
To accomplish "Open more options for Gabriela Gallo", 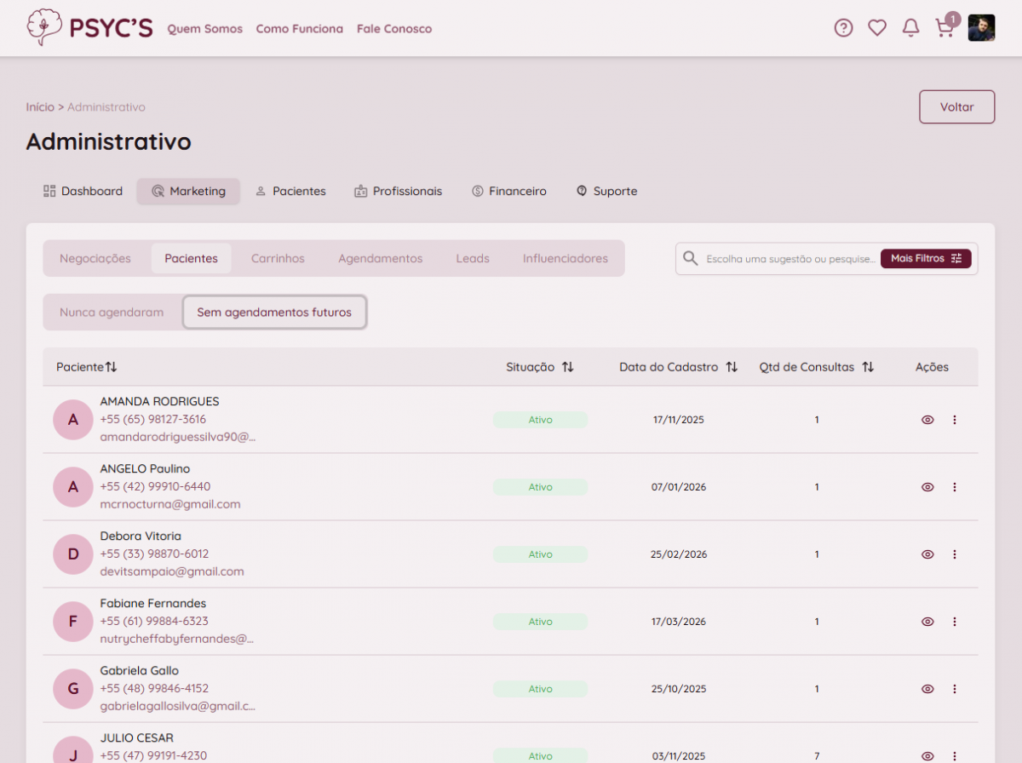I will click(x=954, y=689).
